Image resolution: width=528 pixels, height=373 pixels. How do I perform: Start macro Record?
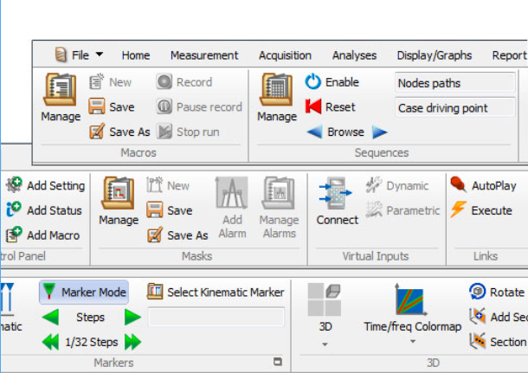[x=184, y=82]
